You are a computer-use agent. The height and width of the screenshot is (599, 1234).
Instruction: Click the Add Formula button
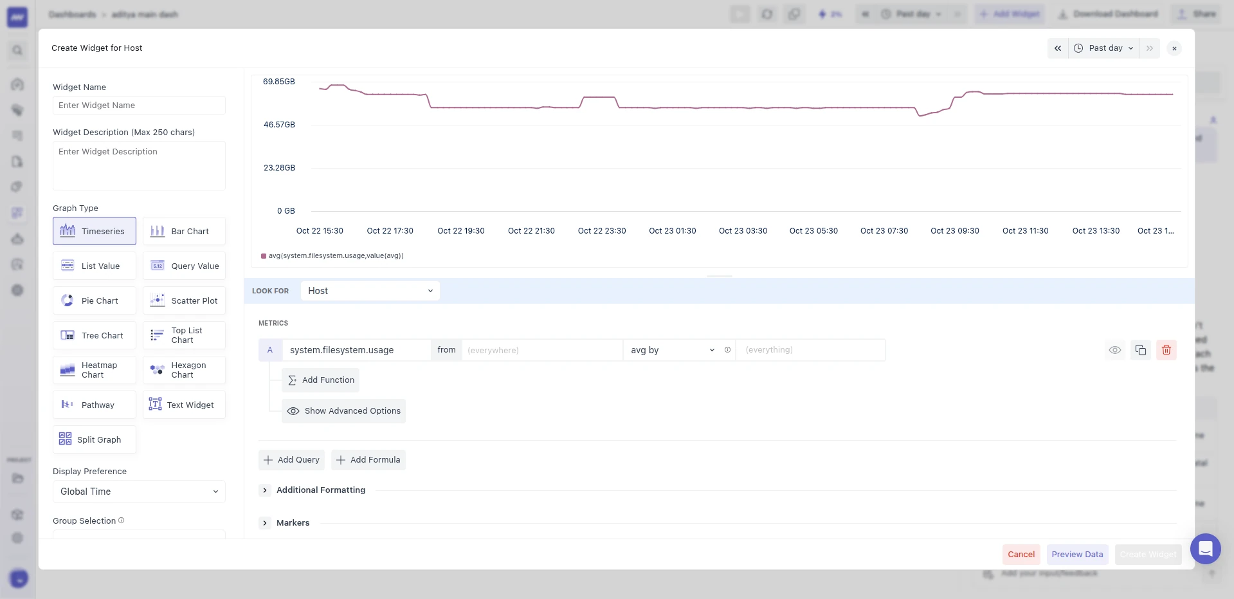point(368,460)
